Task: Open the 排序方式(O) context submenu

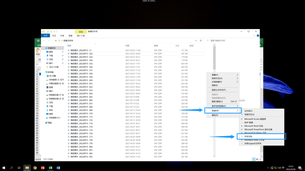Action: (223, 78)
